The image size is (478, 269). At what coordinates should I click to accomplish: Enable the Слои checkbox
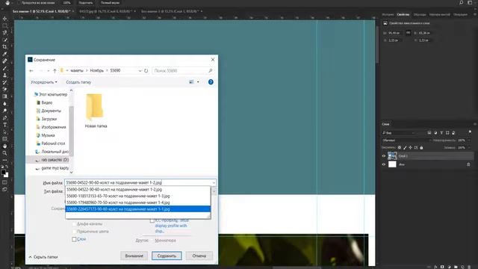pos(74,239)
